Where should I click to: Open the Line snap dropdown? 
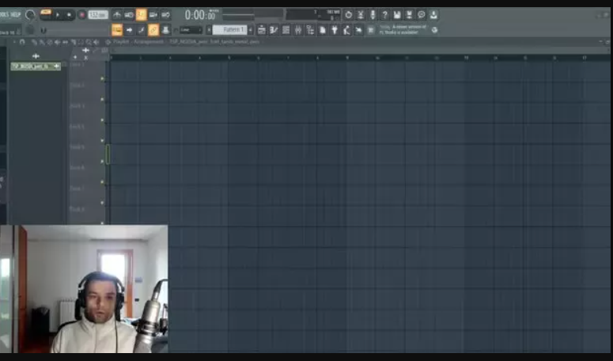pos(191,30)
